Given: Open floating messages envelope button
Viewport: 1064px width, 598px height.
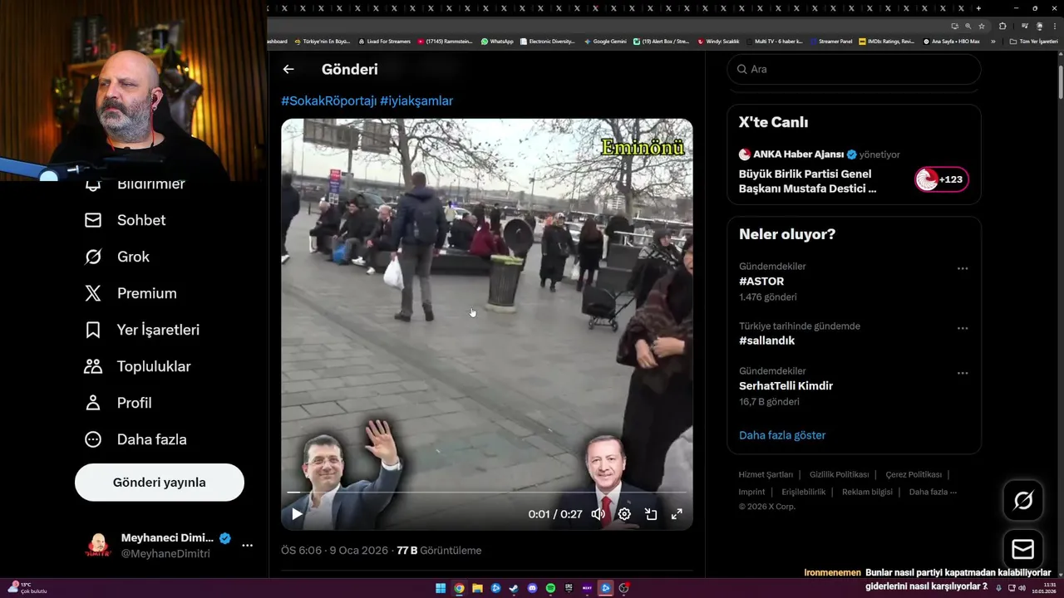Looking at the screenshot, I should click(1023, 550).
